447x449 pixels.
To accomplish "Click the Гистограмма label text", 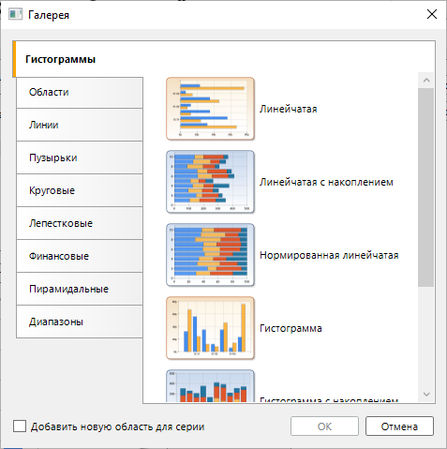I will pos(291,328).
